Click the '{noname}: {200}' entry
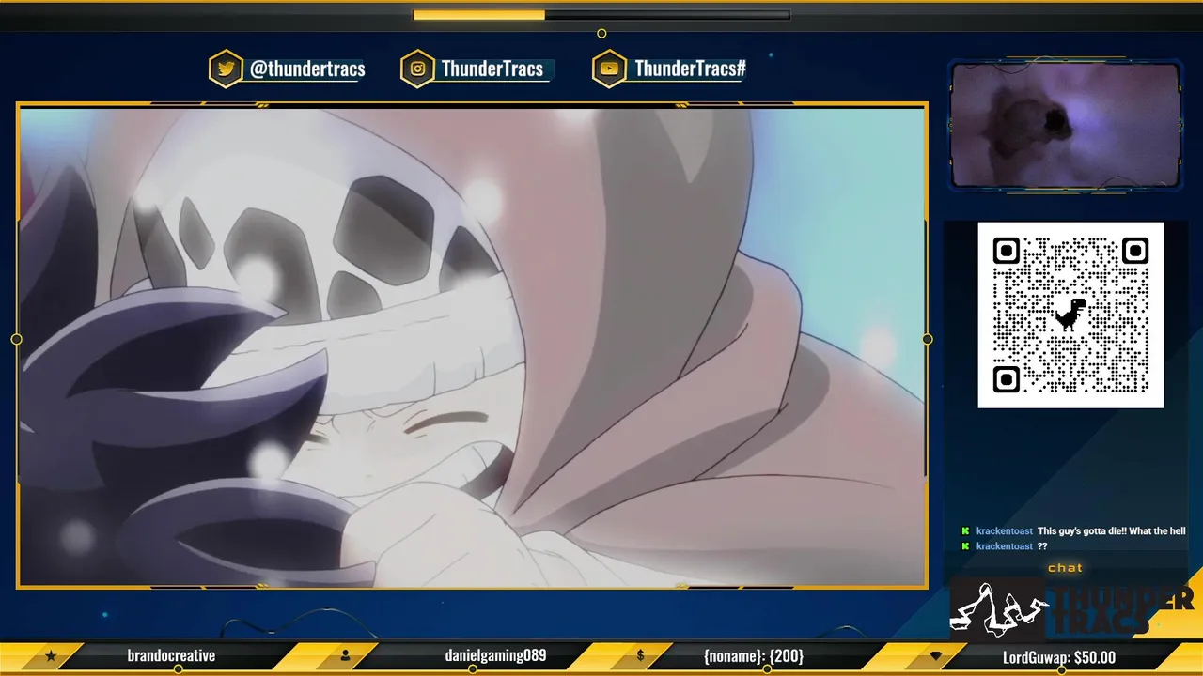 754,656
